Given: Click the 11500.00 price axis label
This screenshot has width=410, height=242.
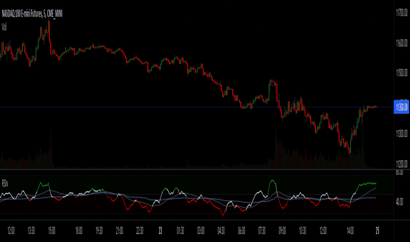Looking at the screenshot, I should pyautogui.click(x=402, y=73).
